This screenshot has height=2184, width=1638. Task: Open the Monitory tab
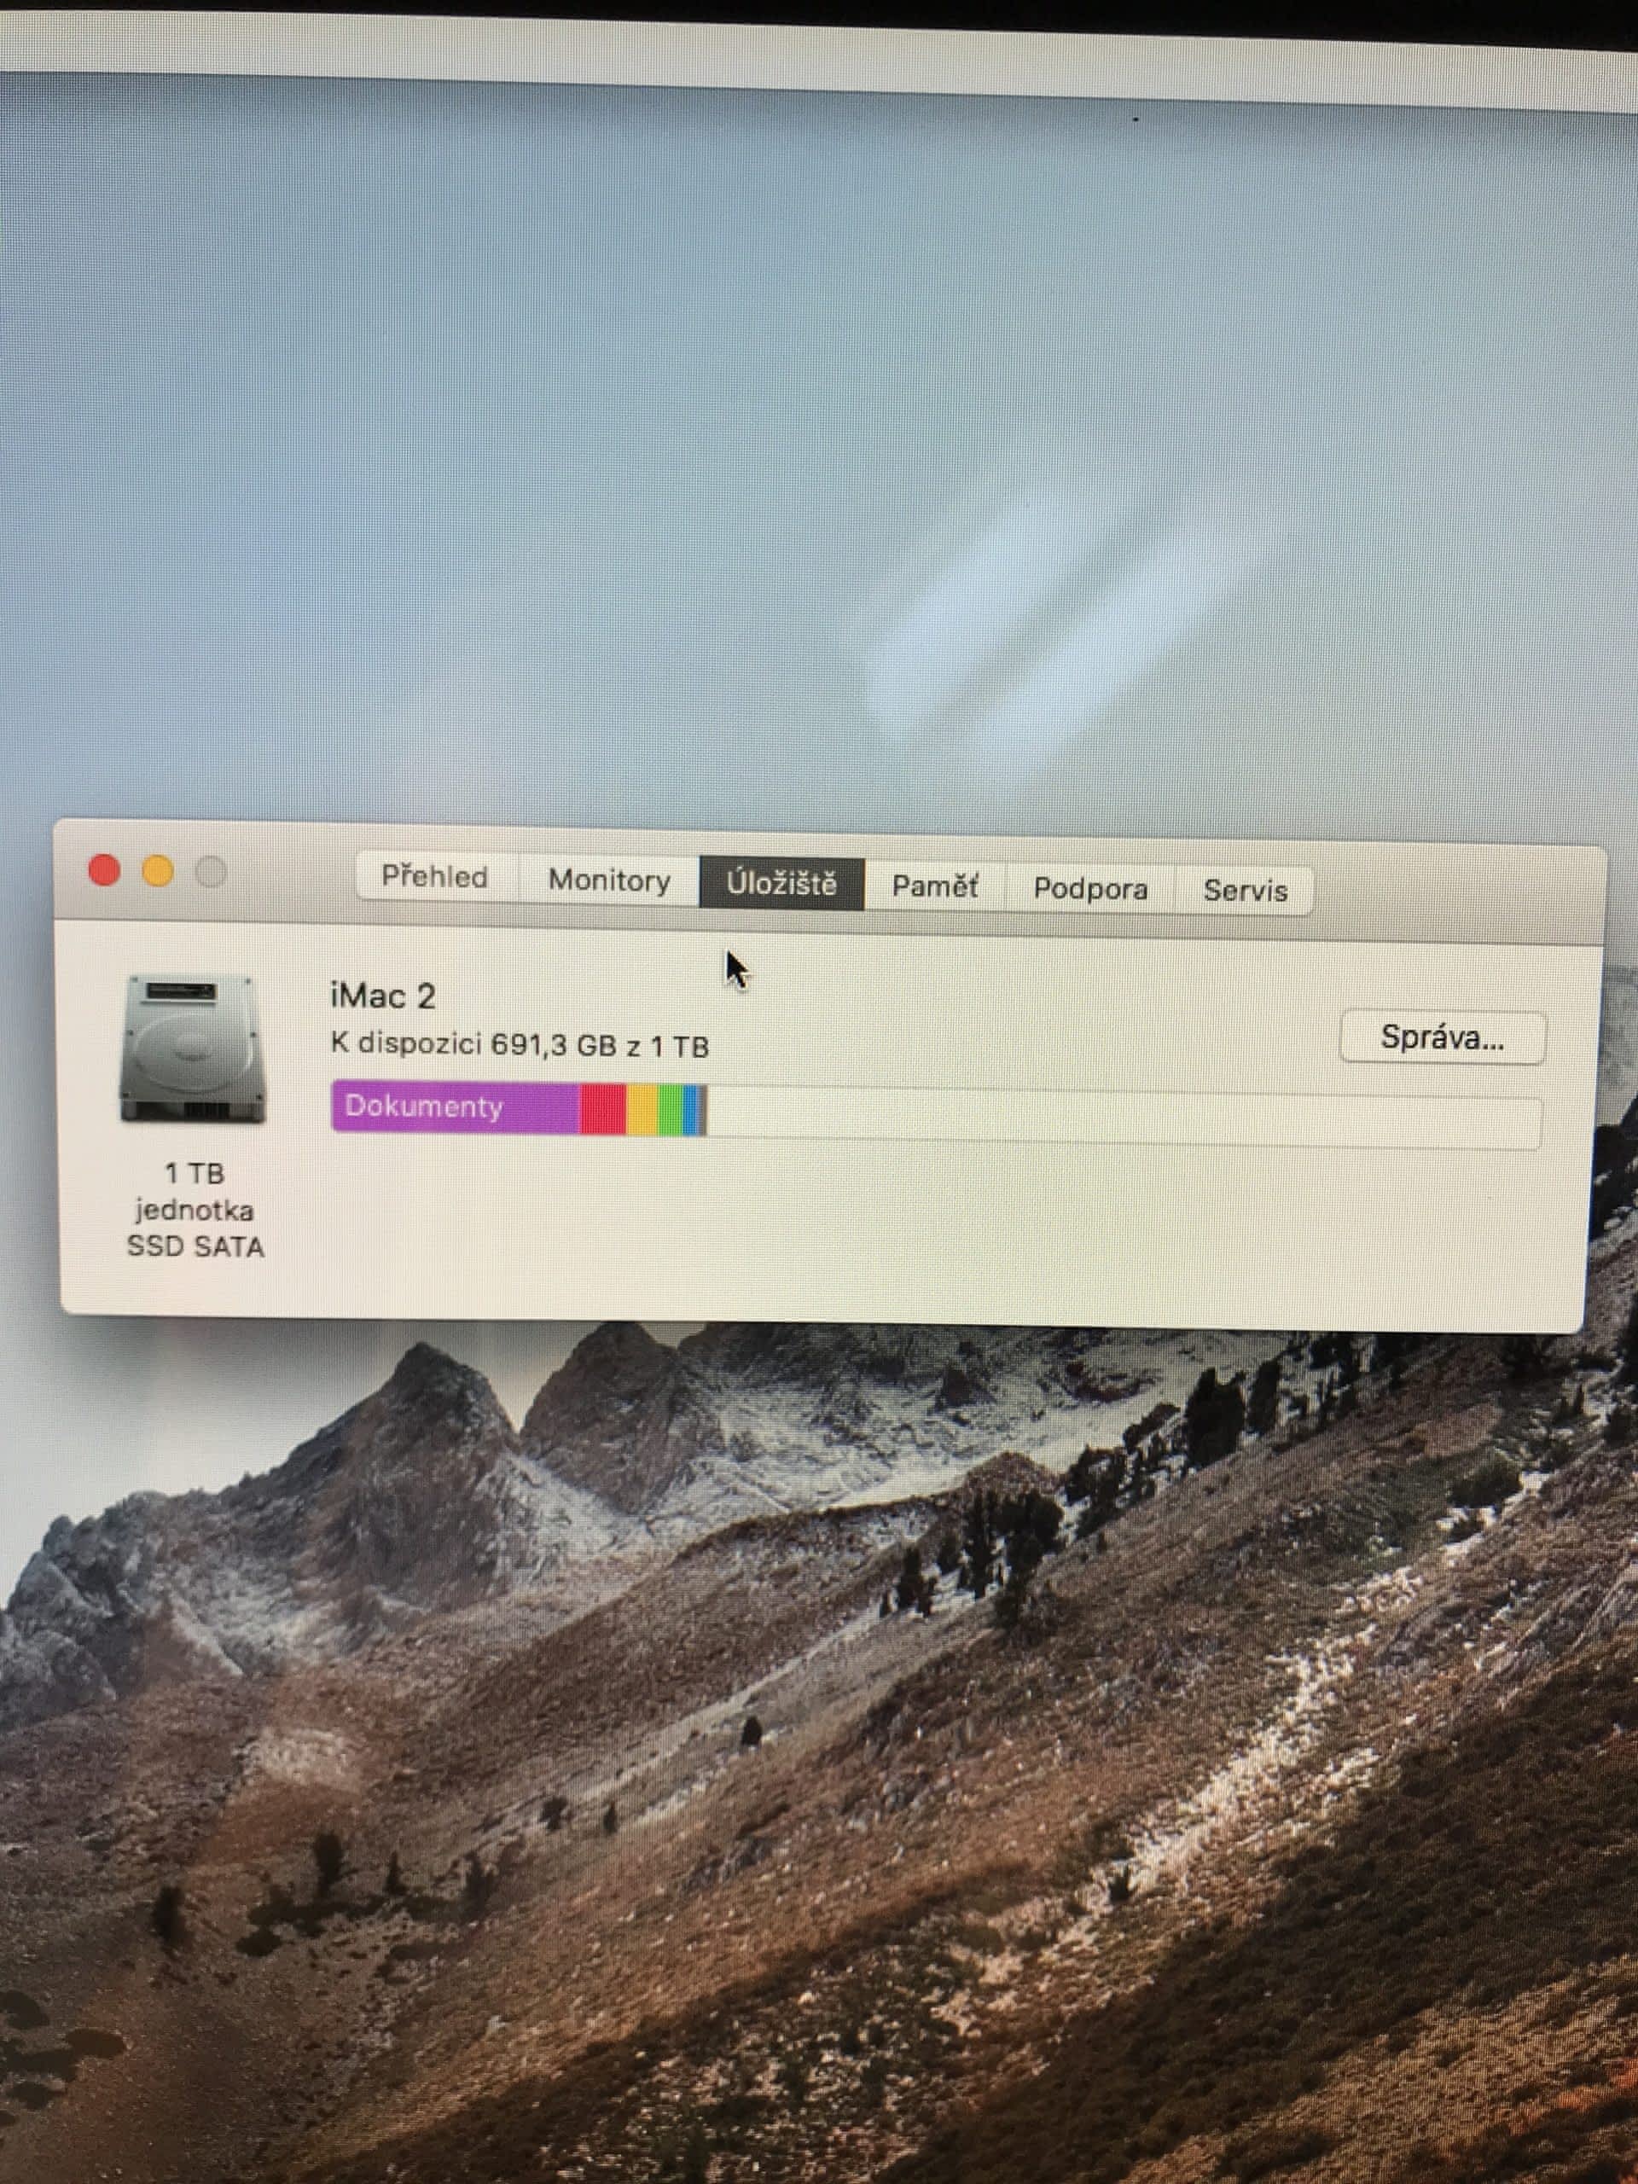609,880
